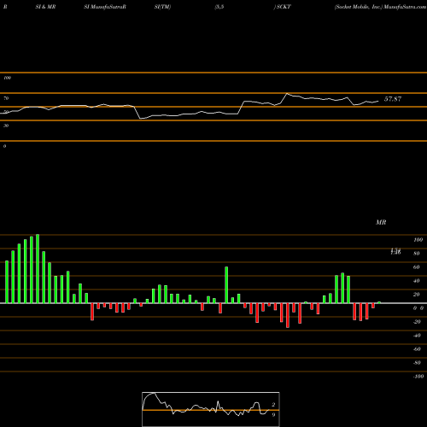Click the 0 level label under RSI panel

coord(4,146)
